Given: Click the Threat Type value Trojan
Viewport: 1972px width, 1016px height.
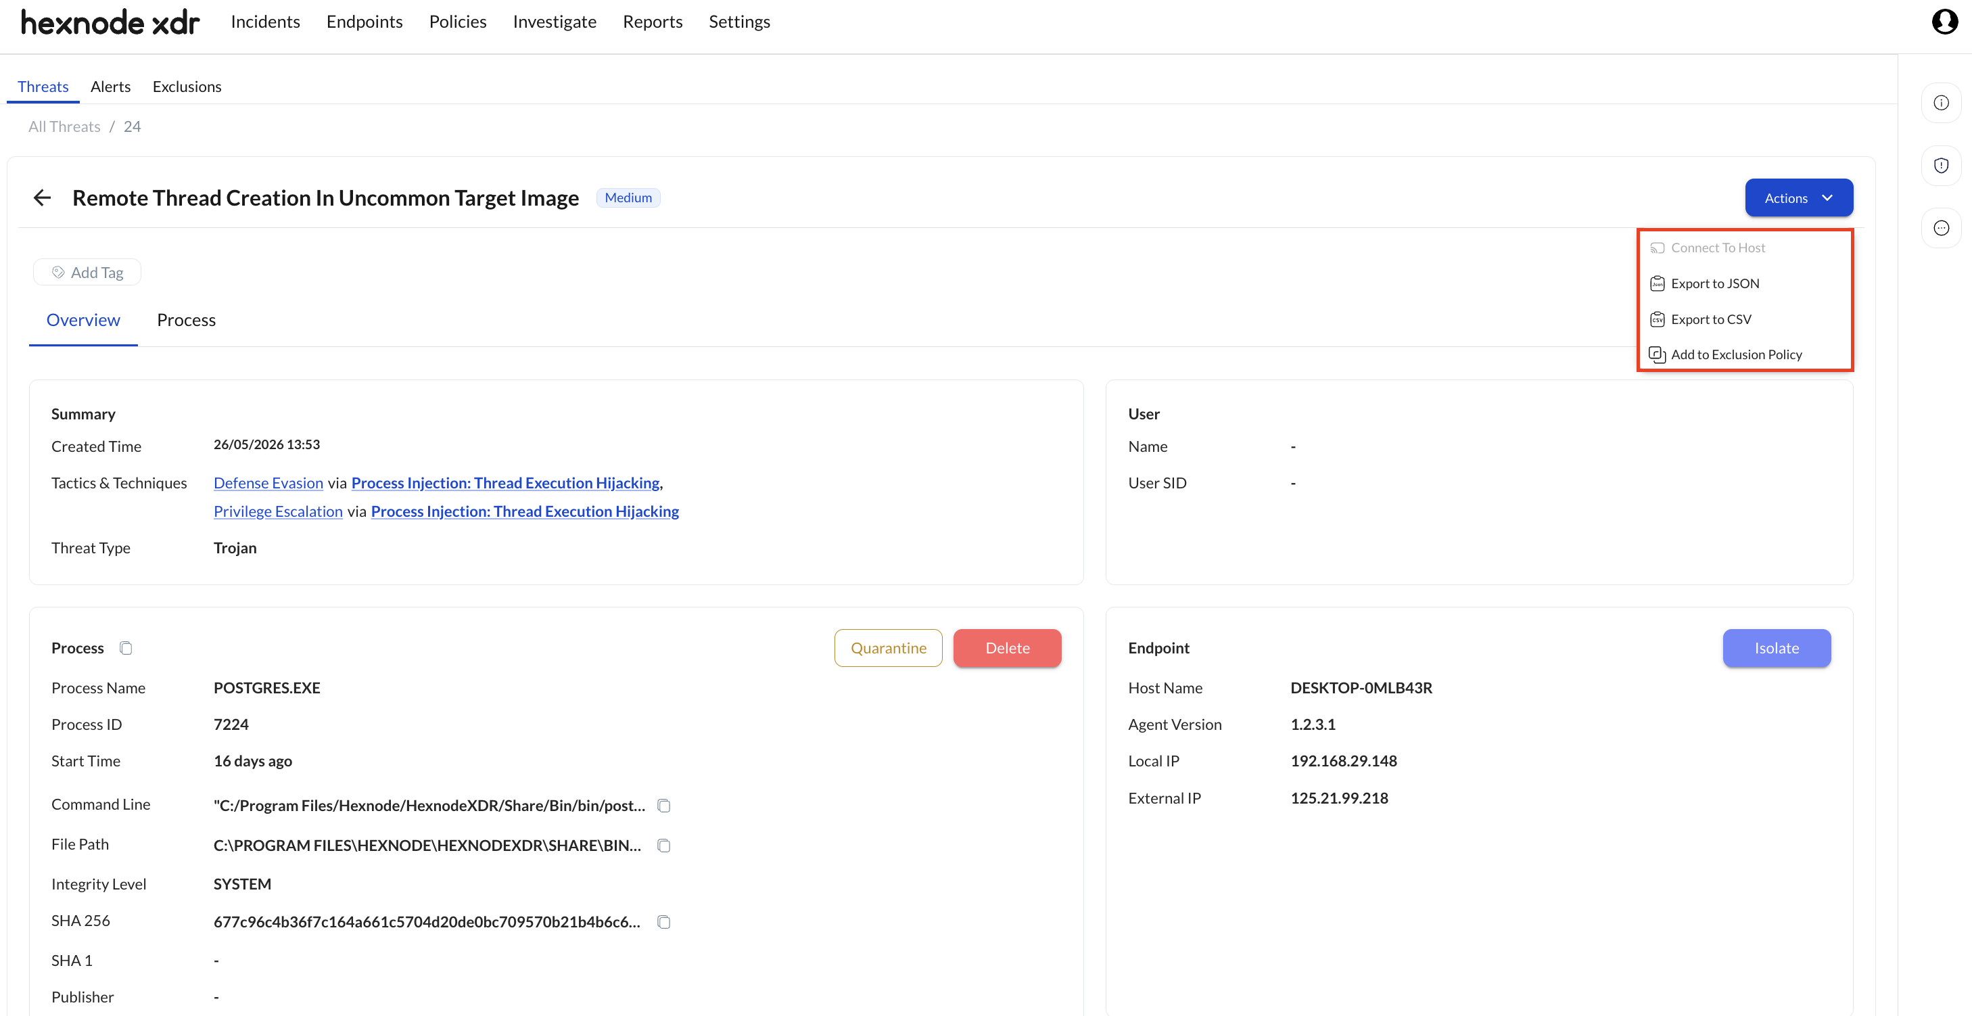Looking at the screenshot, I should tap(235, 548).
